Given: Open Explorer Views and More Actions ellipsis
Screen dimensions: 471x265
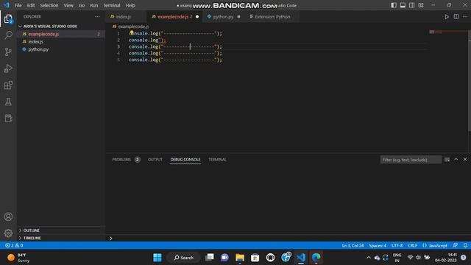Looking at the screenshot, I should [x=97, y=17].
